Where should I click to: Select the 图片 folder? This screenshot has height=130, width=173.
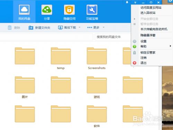[x=25, y=85]
